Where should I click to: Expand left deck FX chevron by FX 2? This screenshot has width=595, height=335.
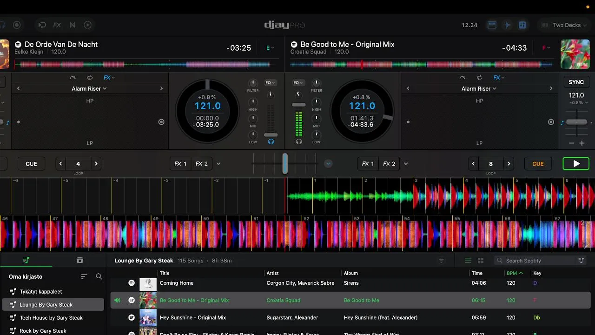pyautogui.click(x=218, y=164)
